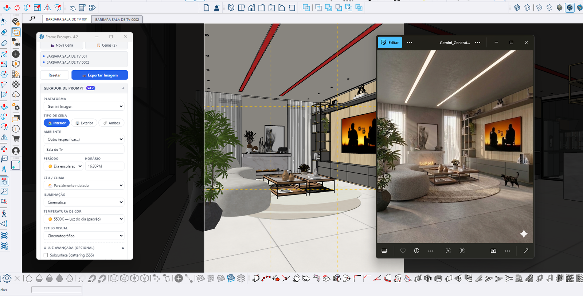Open the Céu / Clima dropdown
The image size is (583, 296).
pyautogui.click(x=84, y=186)
